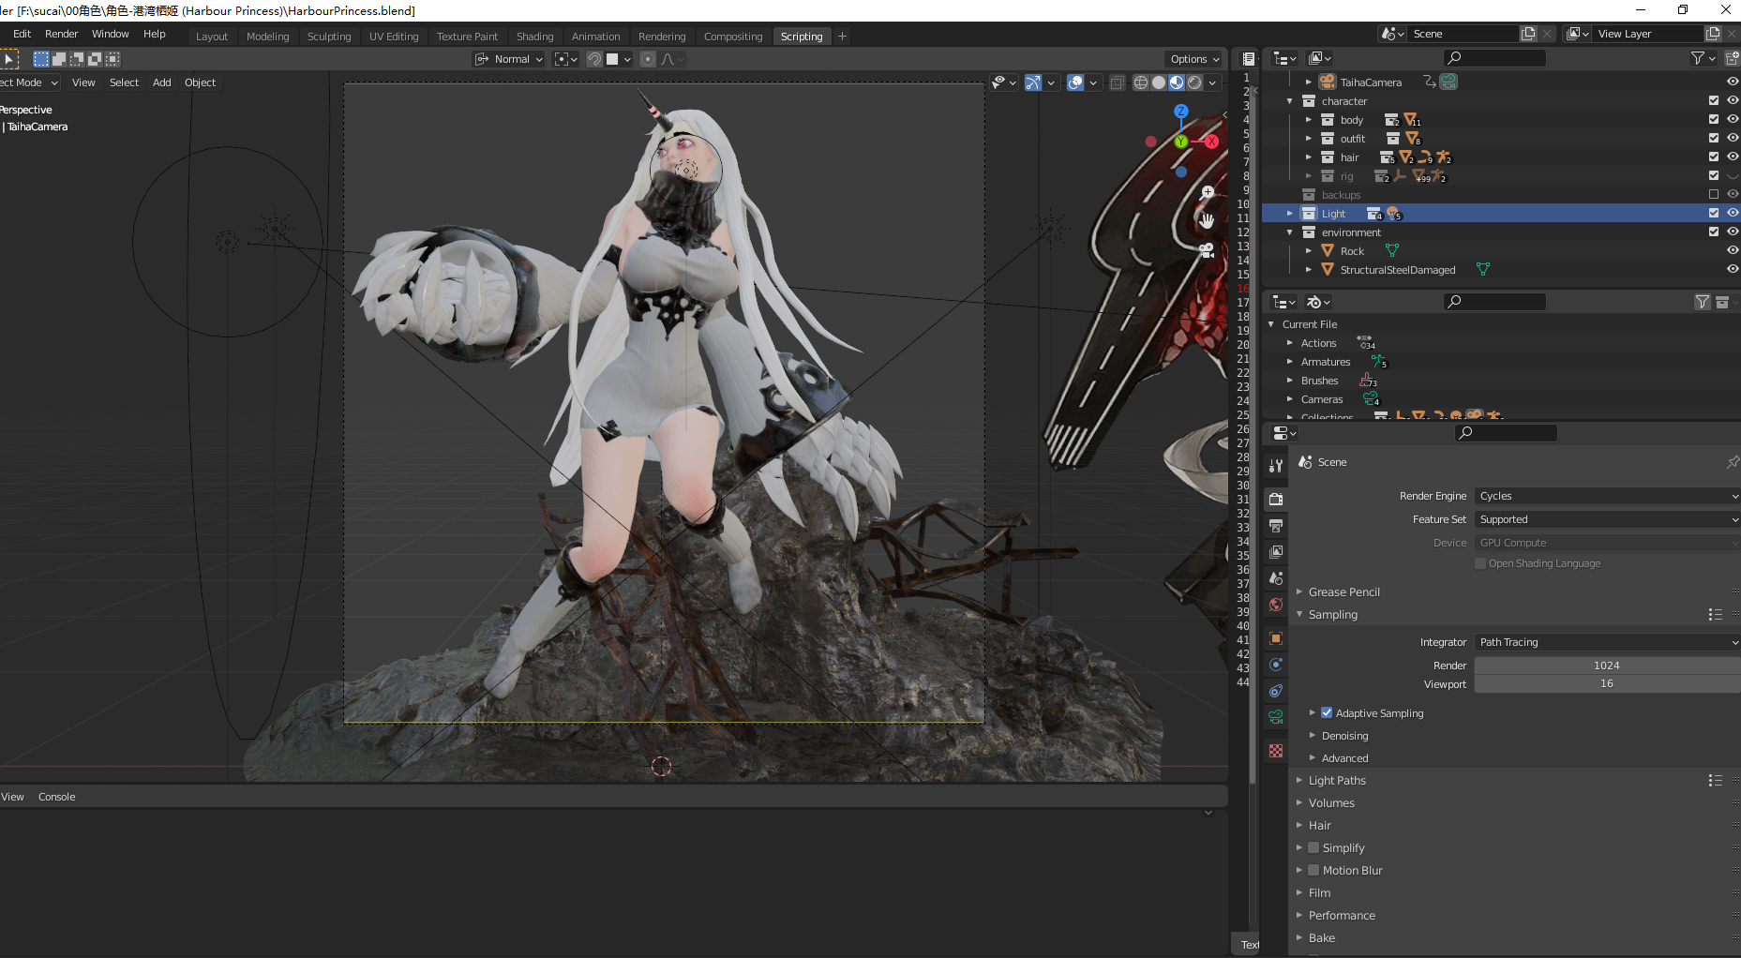Click the X axis on navigation gizmo
The width and height of the screenshot is (1741, 958).
(x=1211, y=142)
